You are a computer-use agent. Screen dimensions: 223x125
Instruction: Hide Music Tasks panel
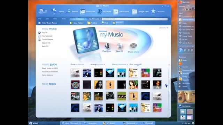tap(48, 23)
